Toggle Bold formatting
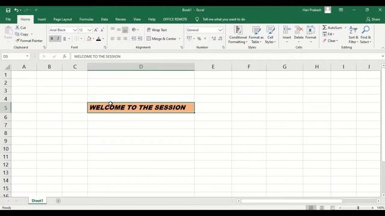Image resolution: width=385 pixels, height=216 pixels. point(52,38)
